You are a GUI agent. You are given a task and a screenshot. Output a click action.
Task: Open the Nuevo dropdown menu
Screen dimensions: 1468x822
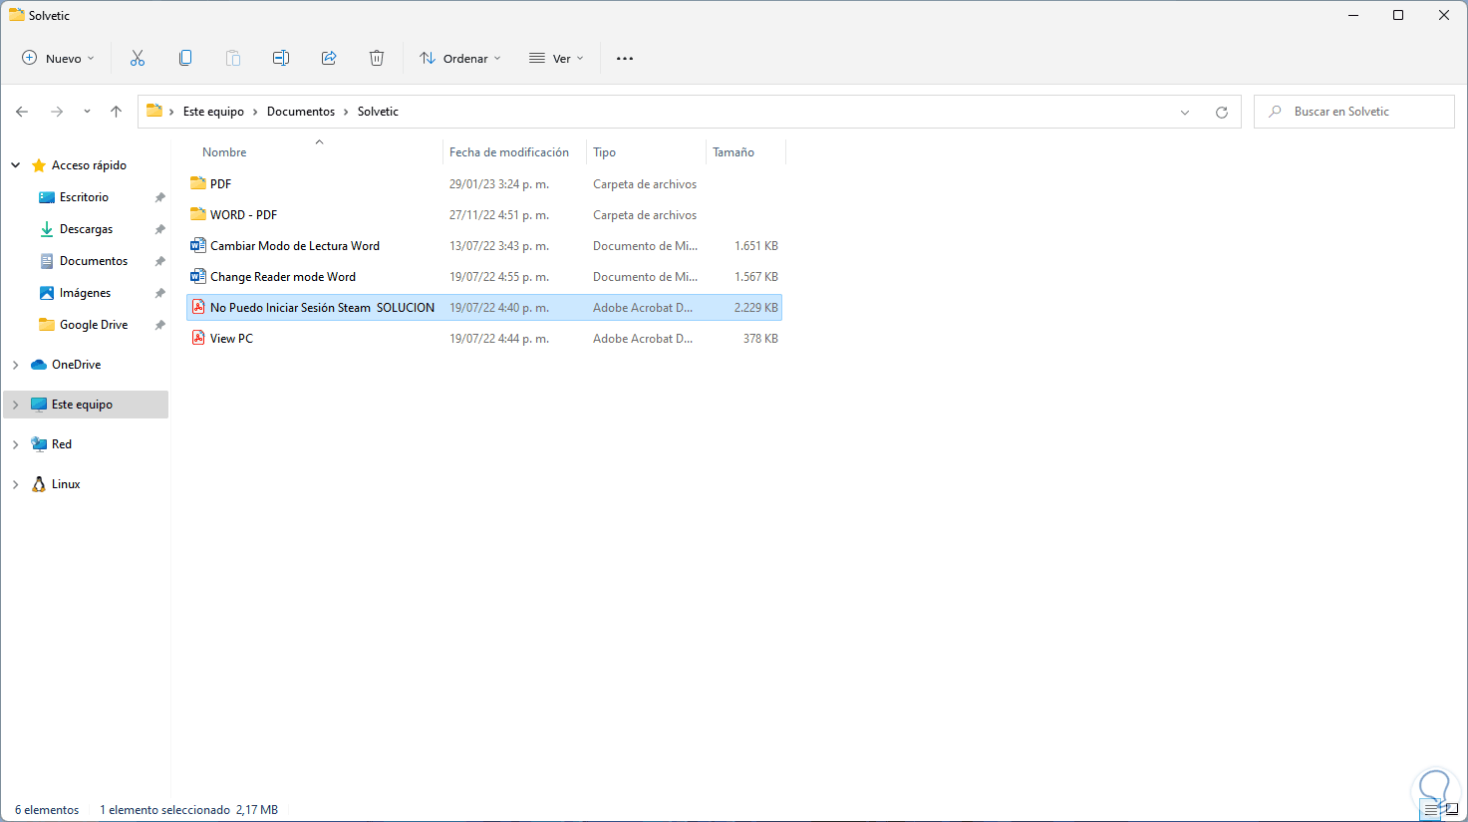click(59, 58)
